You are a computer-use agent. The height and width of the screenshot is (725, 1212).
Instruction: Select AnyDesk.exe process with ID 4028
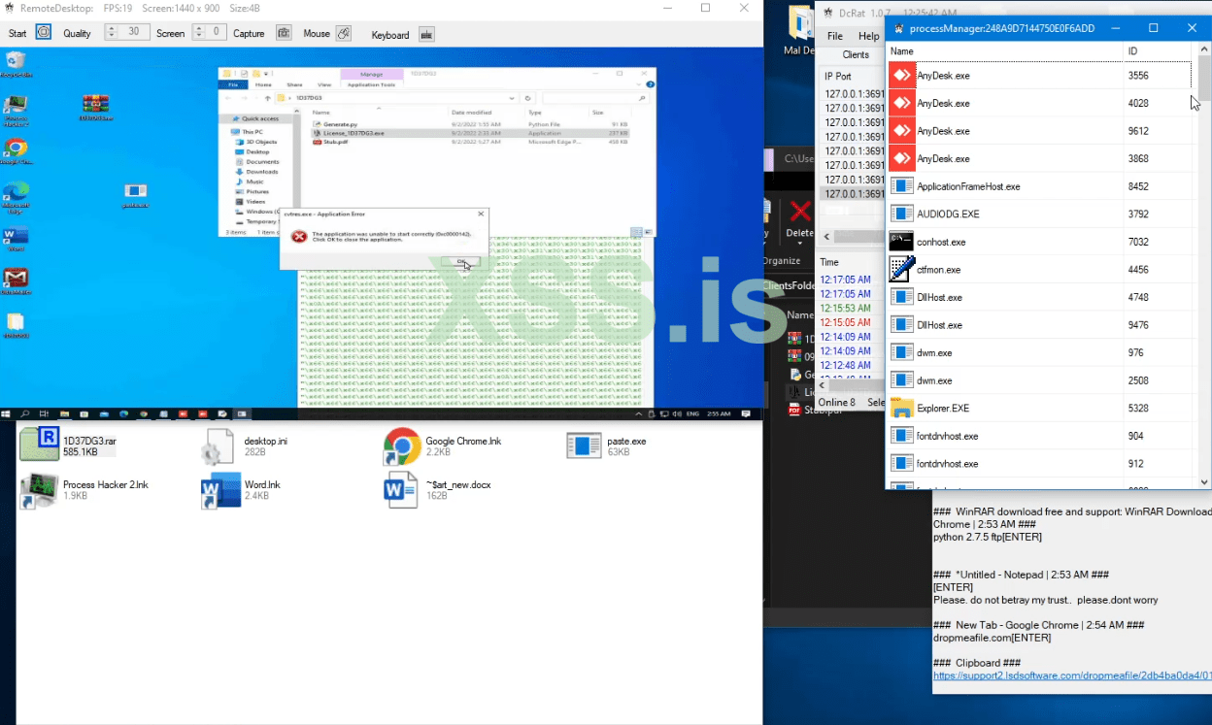(x=1040, y=103)
